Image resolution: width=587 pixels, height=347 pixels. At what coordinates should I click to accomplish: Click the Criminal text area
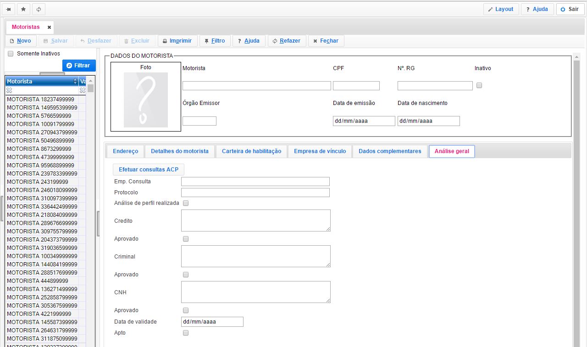point(256,256)
